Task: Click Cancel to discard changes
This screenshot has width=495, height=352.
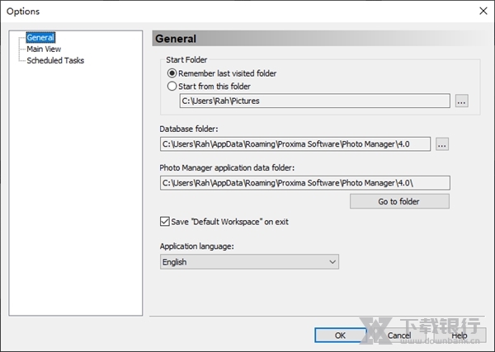Action: [x=399, y=335]
